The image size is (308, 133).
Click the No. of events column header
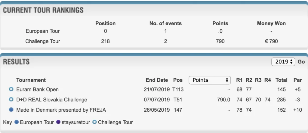[165, 23]
